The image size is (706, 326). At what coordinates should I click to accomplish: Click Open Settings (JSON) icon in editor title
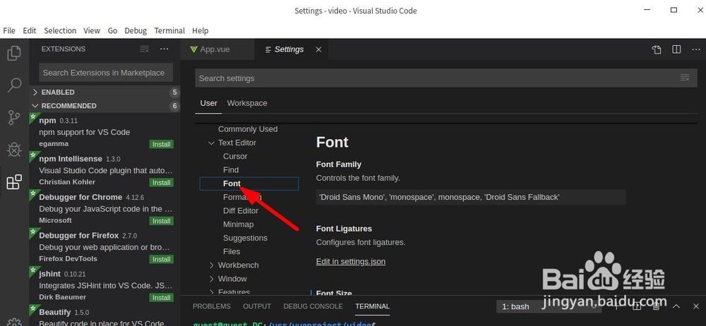click(657, 49)
